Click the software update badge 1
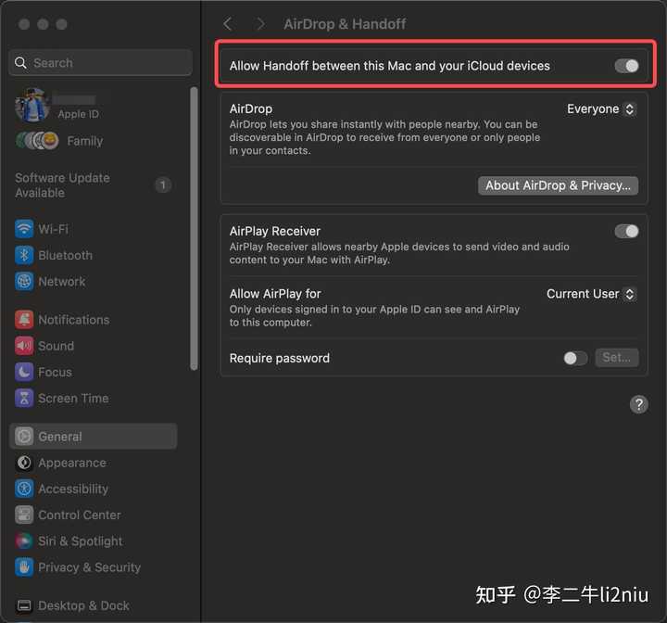Image resolution: width=667 pixels, height=623 pixels. point(162,185)
